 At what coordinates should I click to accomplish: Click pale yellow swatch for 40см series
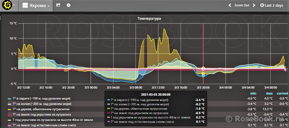tap(9, 120)
